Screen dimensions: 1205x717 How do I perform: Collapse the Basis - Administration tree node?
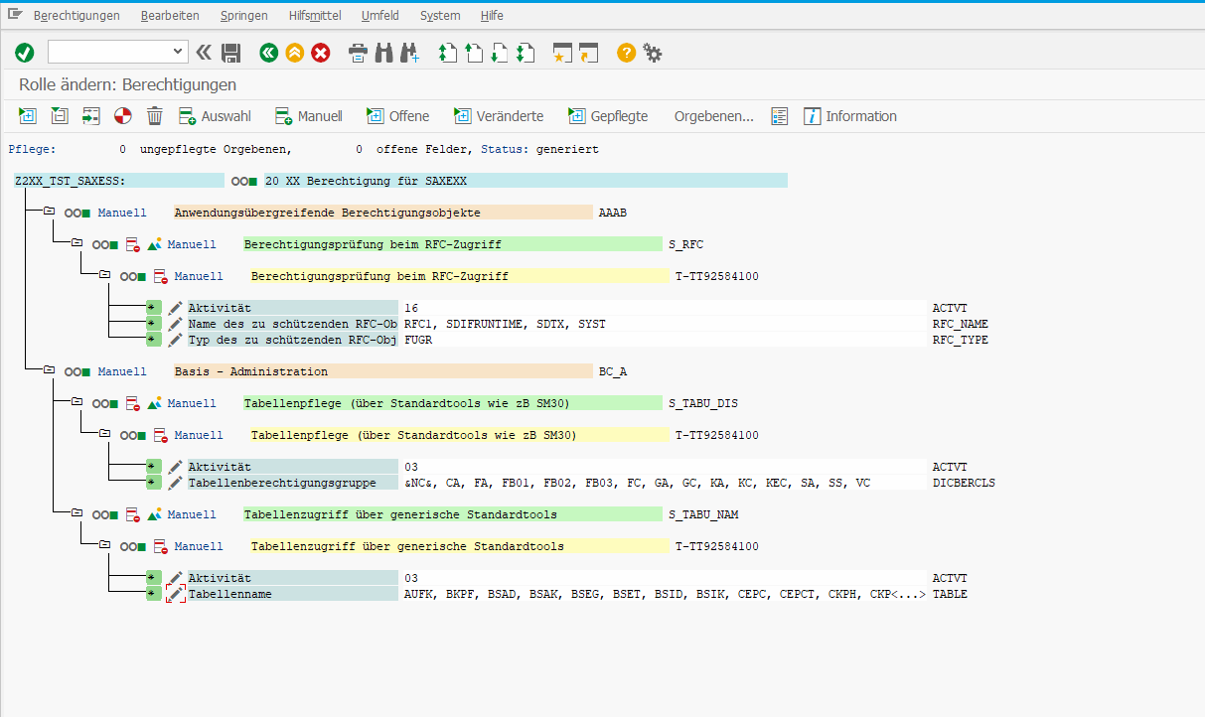point(49,370)
